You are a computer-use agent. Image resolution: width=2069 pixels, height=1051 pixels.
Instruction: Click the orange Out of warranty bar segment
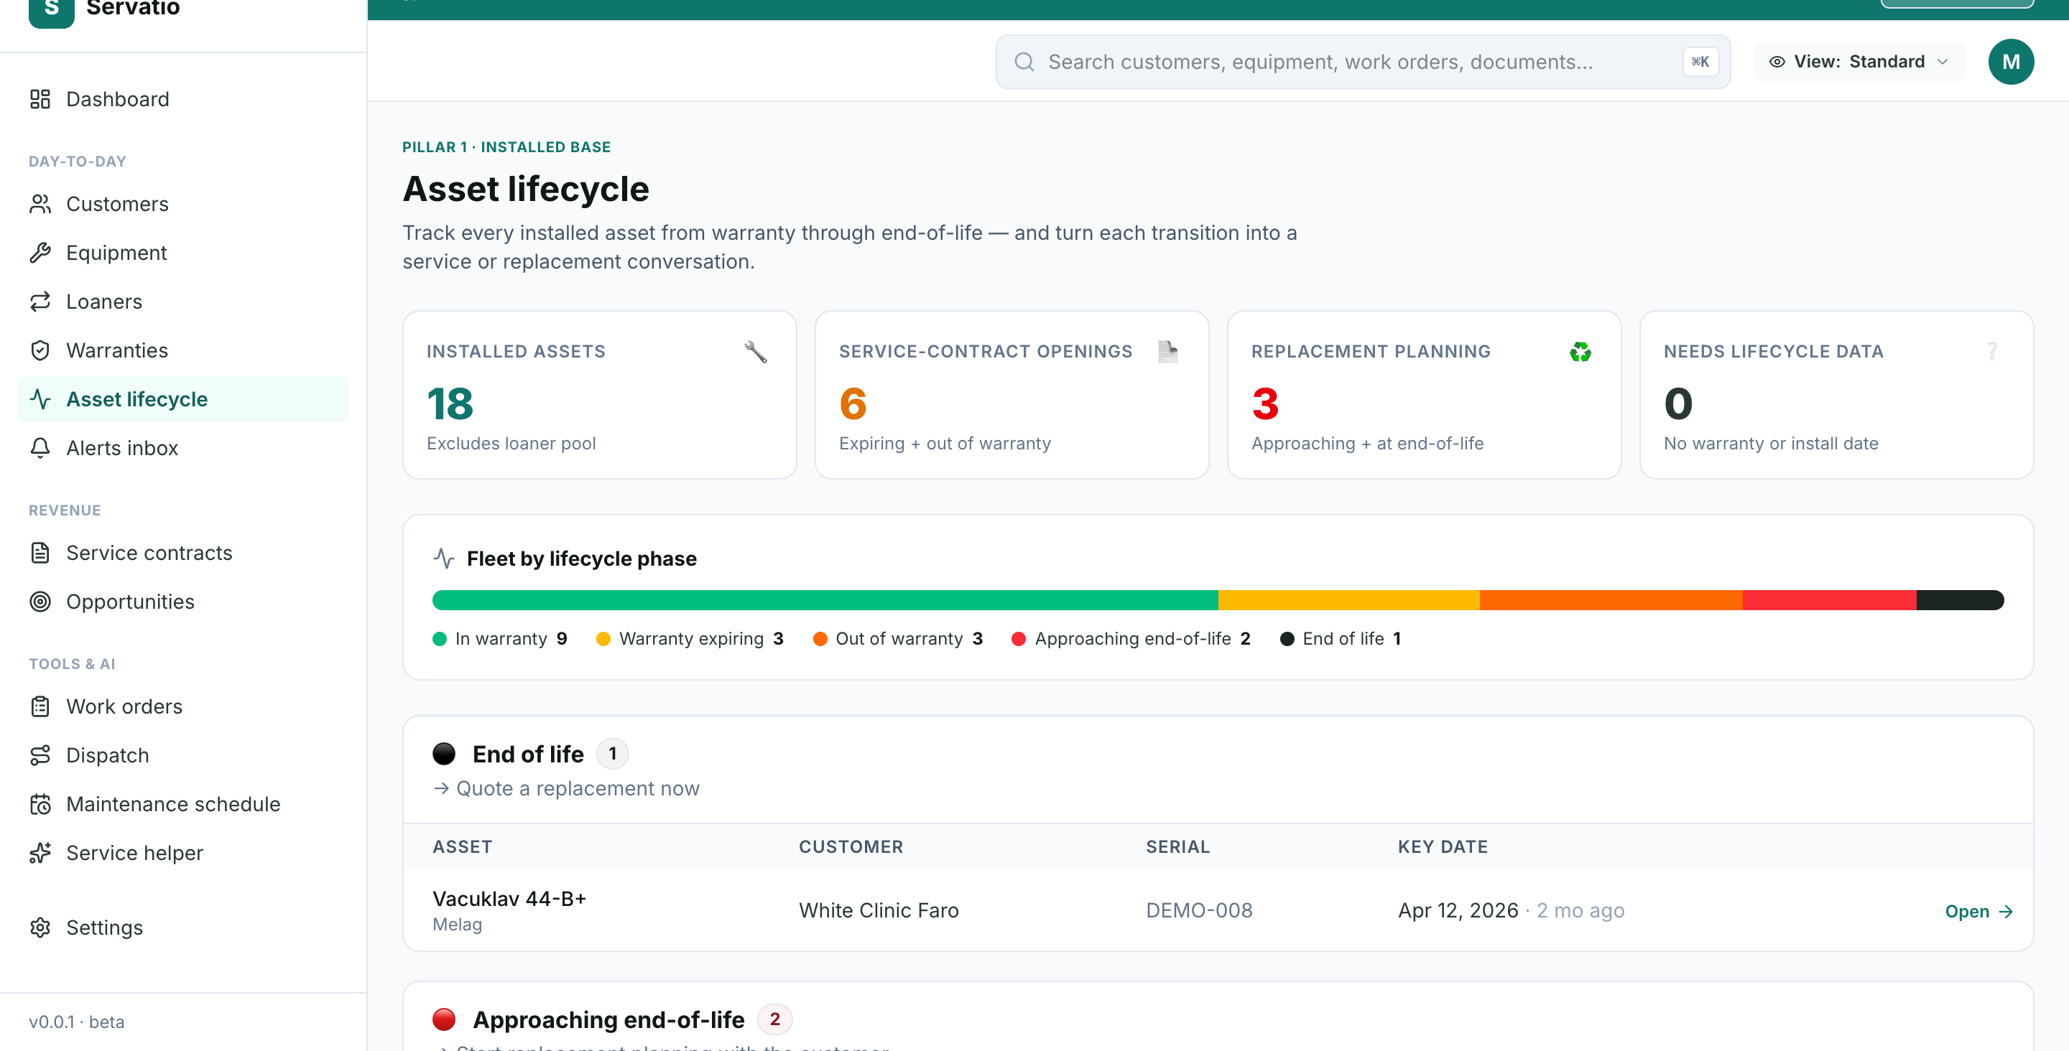tap(1611, 601)
